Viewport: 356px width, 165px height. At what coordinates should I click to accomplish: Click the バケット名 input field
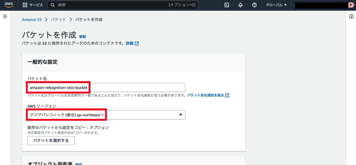coord(106,87)
